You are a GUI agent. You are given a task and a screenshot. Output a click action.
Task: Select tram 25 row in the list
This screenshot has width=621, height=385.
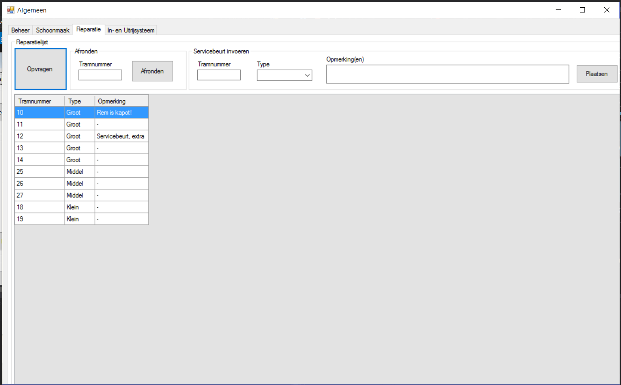point(40,172)
